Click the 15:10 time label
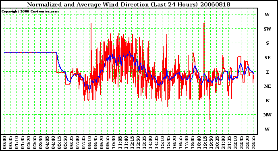 click(x=162, y=143)
